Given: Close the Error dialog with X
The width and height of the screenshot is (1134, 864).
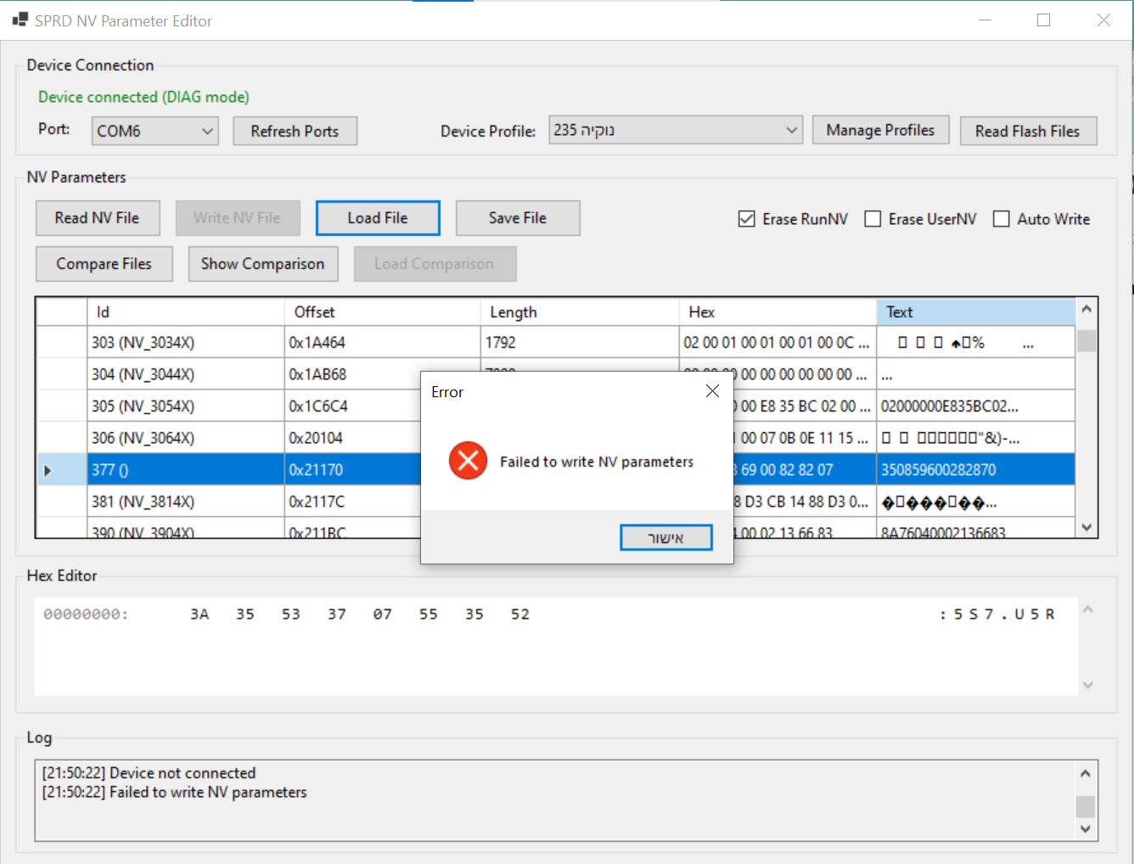Looking at the screenshot, I should pos(712,391).
